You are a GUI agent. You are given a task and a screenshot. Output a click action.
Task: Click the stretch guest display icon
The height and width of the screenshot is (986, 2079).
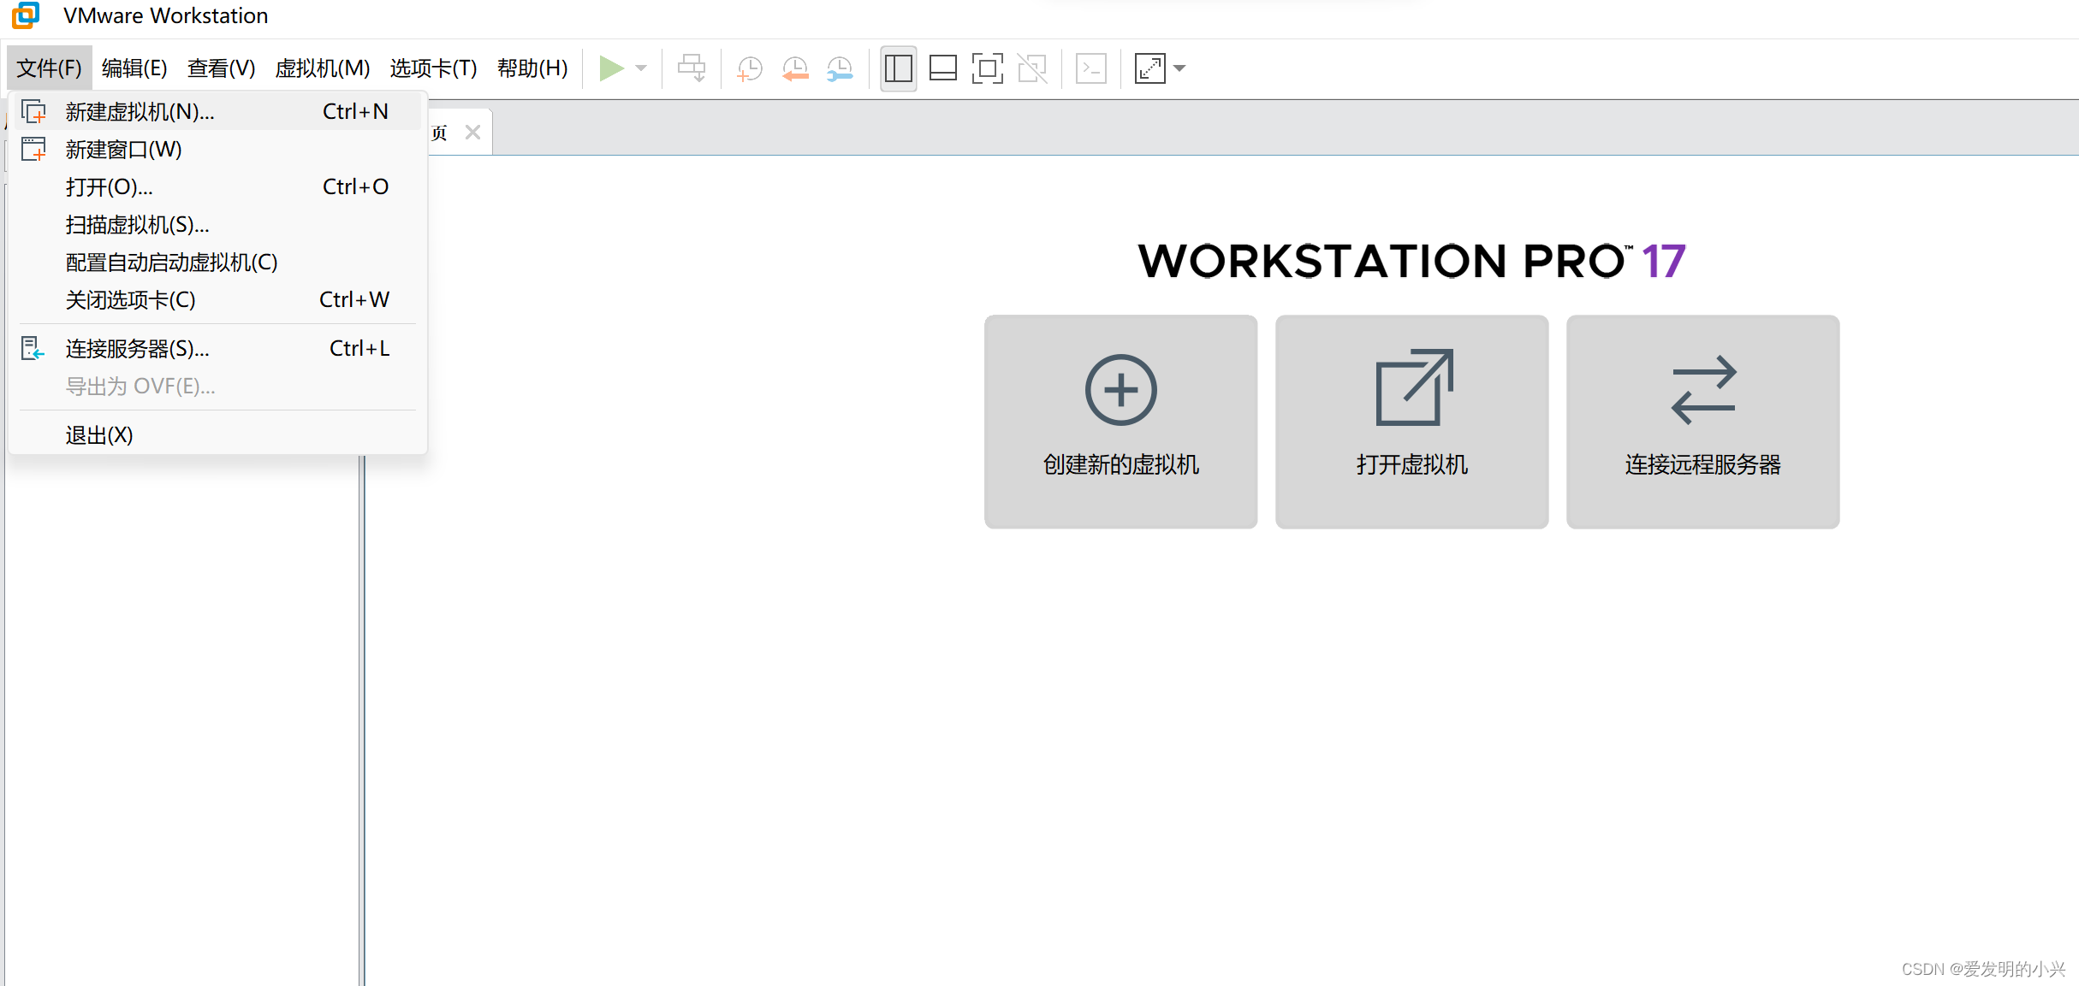1149,68
